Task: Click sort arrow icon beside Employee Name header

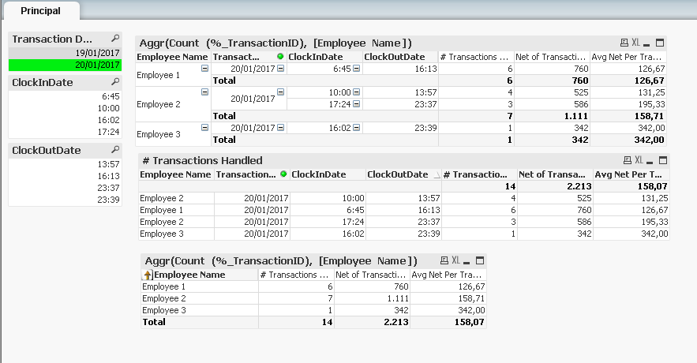Action: [148, 275]
